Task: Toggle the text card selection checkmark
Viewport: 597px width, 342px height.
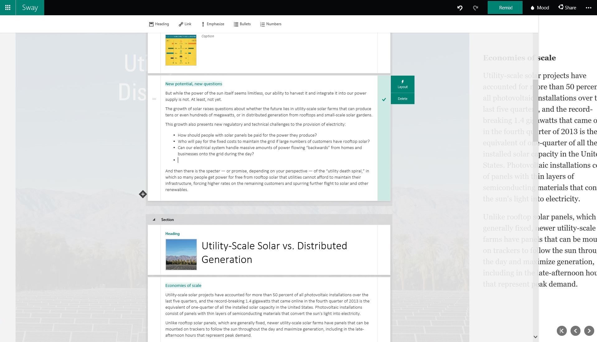Action: click(x=384, y=100)
